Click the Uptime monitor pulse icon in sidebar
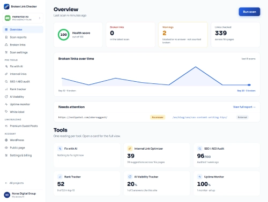268x202 pixels. [6, 104]
